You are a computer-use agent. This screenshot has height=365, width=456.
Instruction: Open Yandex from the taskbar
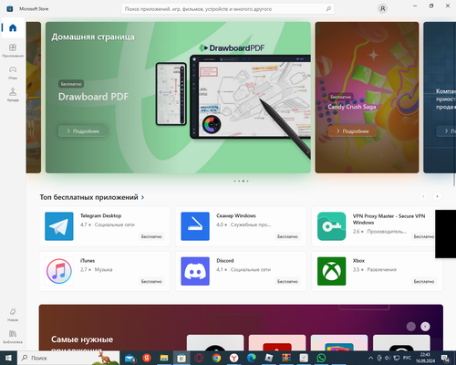147,359
